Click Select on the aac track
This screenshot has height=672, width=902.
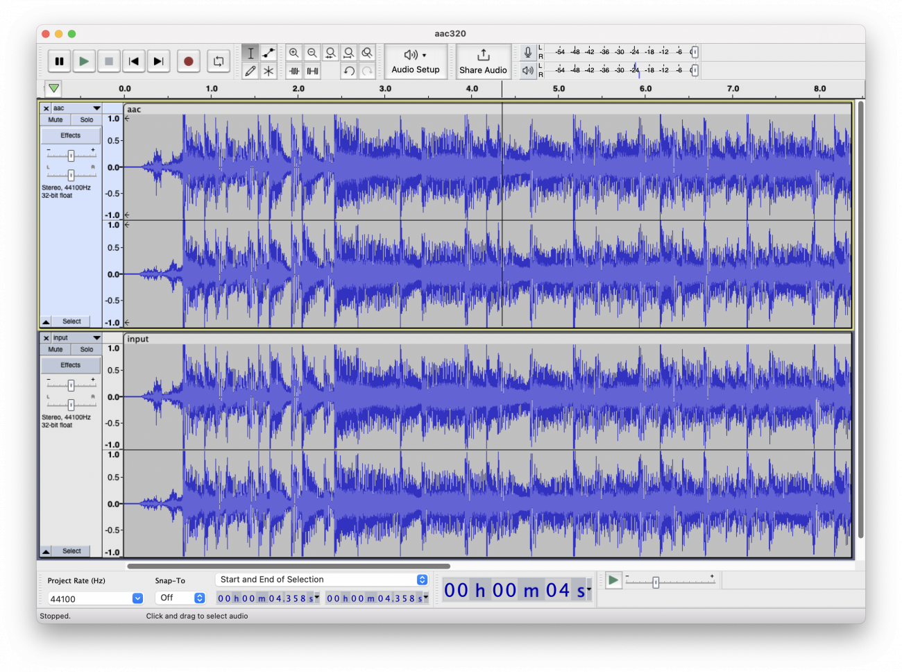71,321
